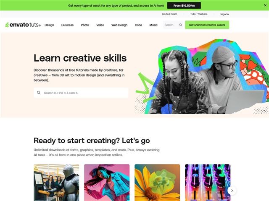The image size is (269, 201).
Task: Follow the Go to Envato link
Action: pyautogui.click(x=170, y=14)
